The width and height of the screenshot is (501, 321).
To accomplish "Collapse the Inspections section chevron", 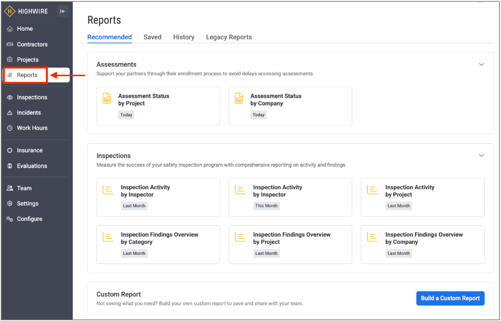I will (x=481, y=156).
